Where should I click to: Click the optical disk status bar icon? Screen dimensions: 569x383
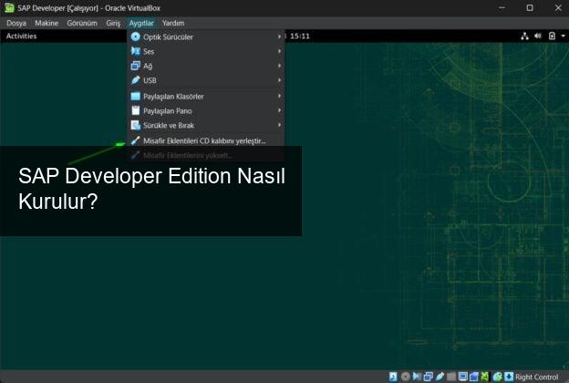(x=405, y=376)
